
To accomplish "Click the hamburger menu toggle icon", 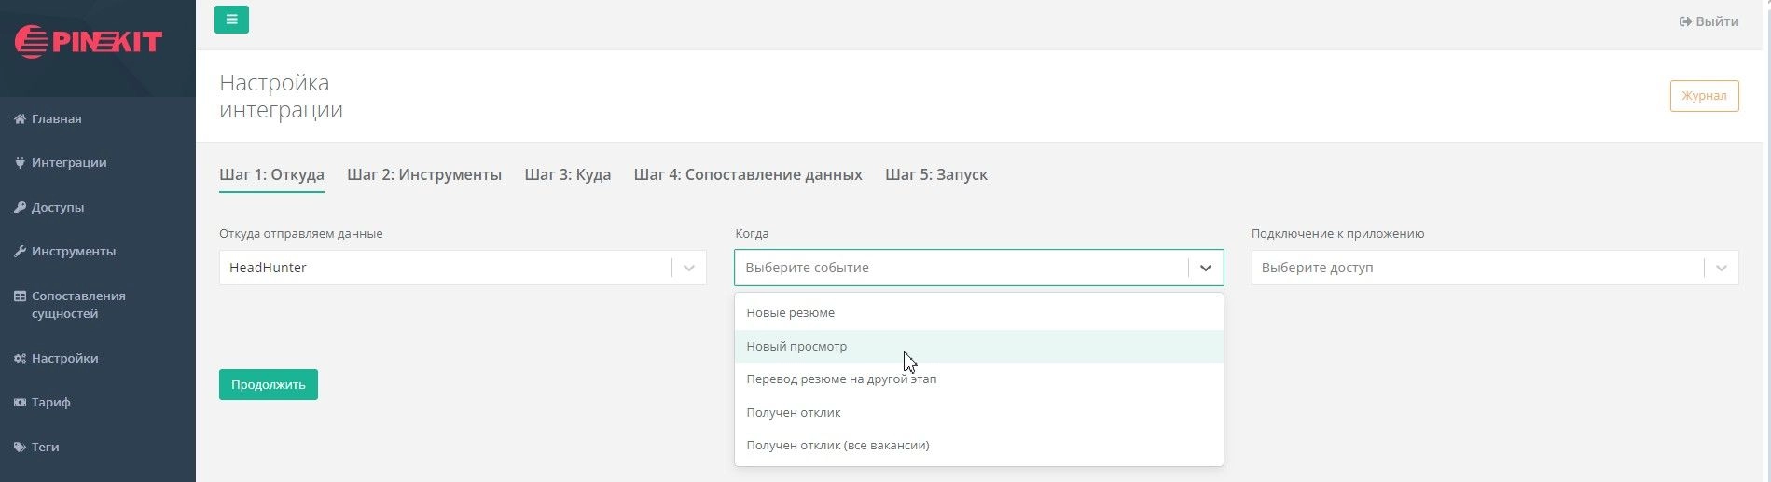I will coord(231,20).
